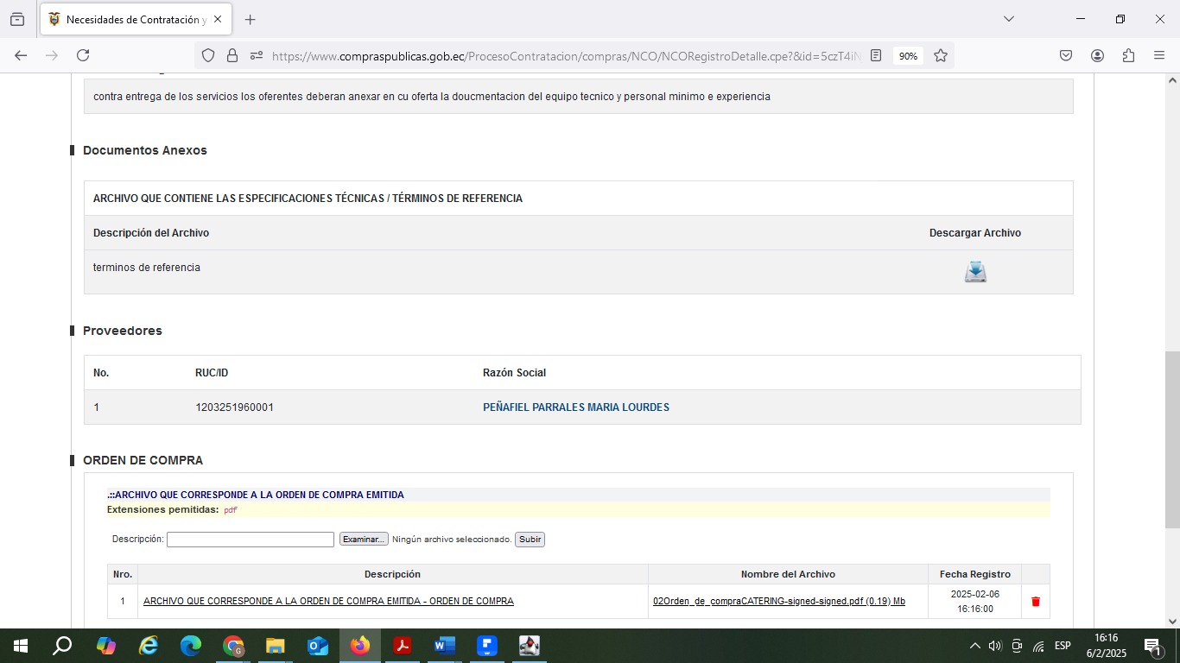Viewport: 1180px width, 663px height.
Task: Open the 02Orden_de_compraCATERING-signed-signed.pdf file link
Action: [778, 602]
